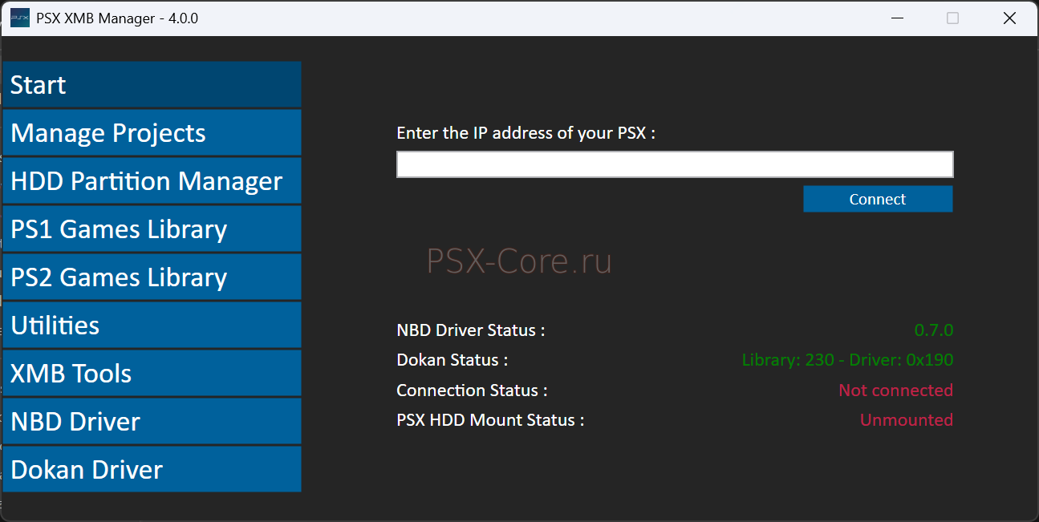This screenshot has width=1039, height=522.
Task: Go to PS1 Games Library
Action: click(x=152, y=229)
